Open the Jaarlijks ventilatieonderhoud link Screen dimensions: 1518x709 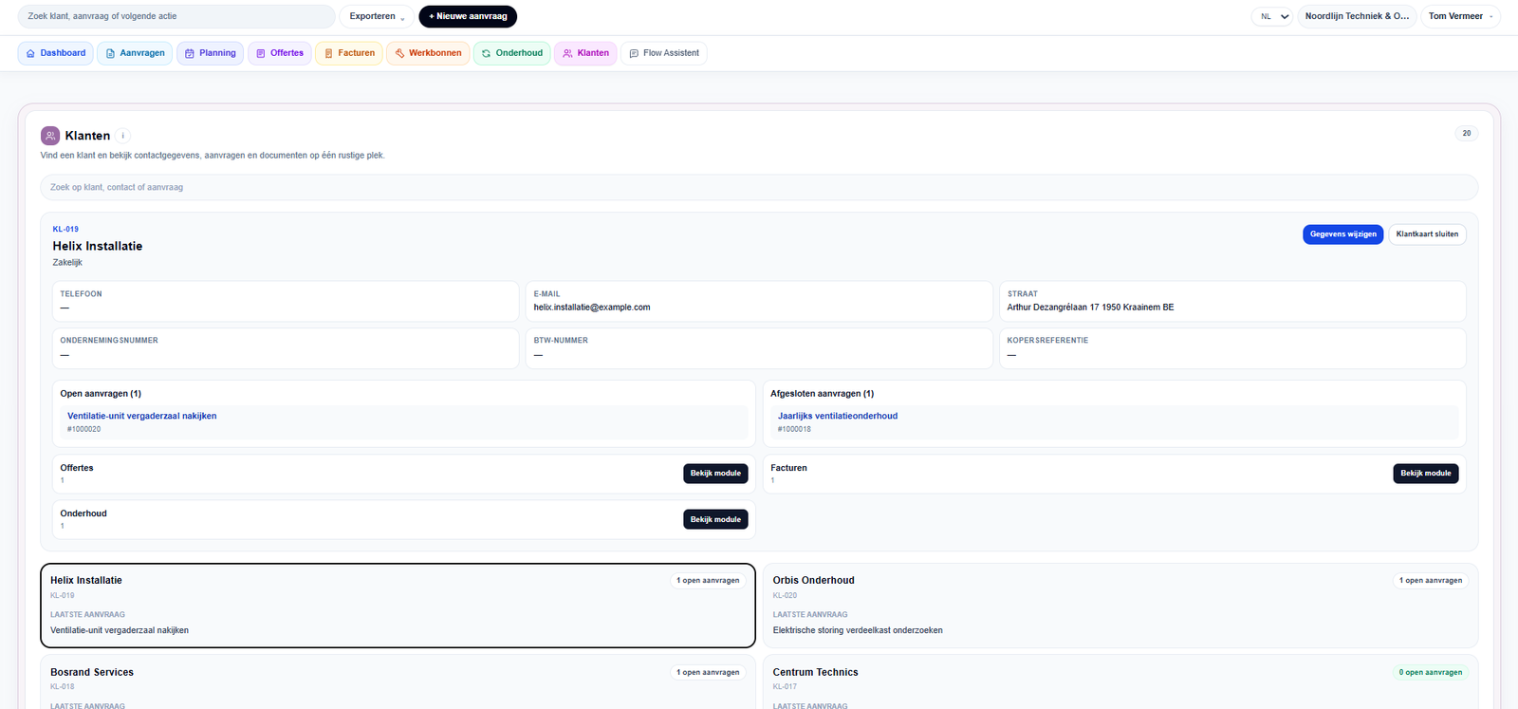[x=838, y=416]
